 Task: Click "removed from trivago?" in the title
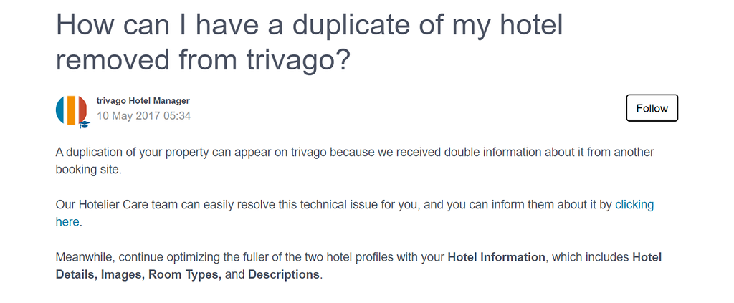(x=203, y=60)
